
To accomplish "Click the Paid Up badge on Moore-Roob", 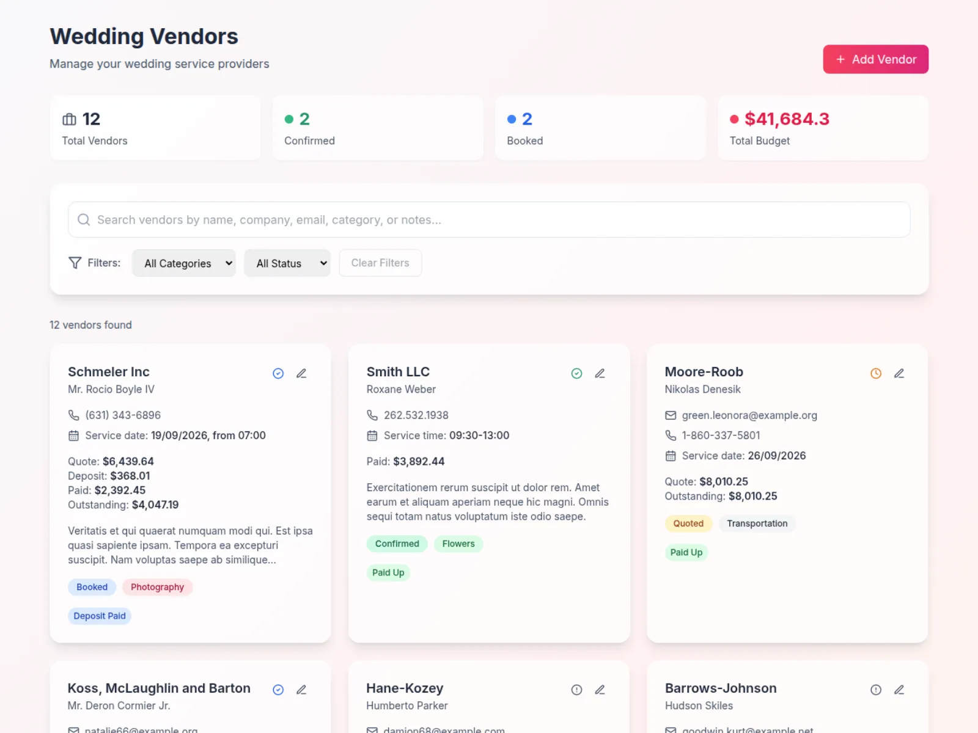I will click(x=686, y=552).
